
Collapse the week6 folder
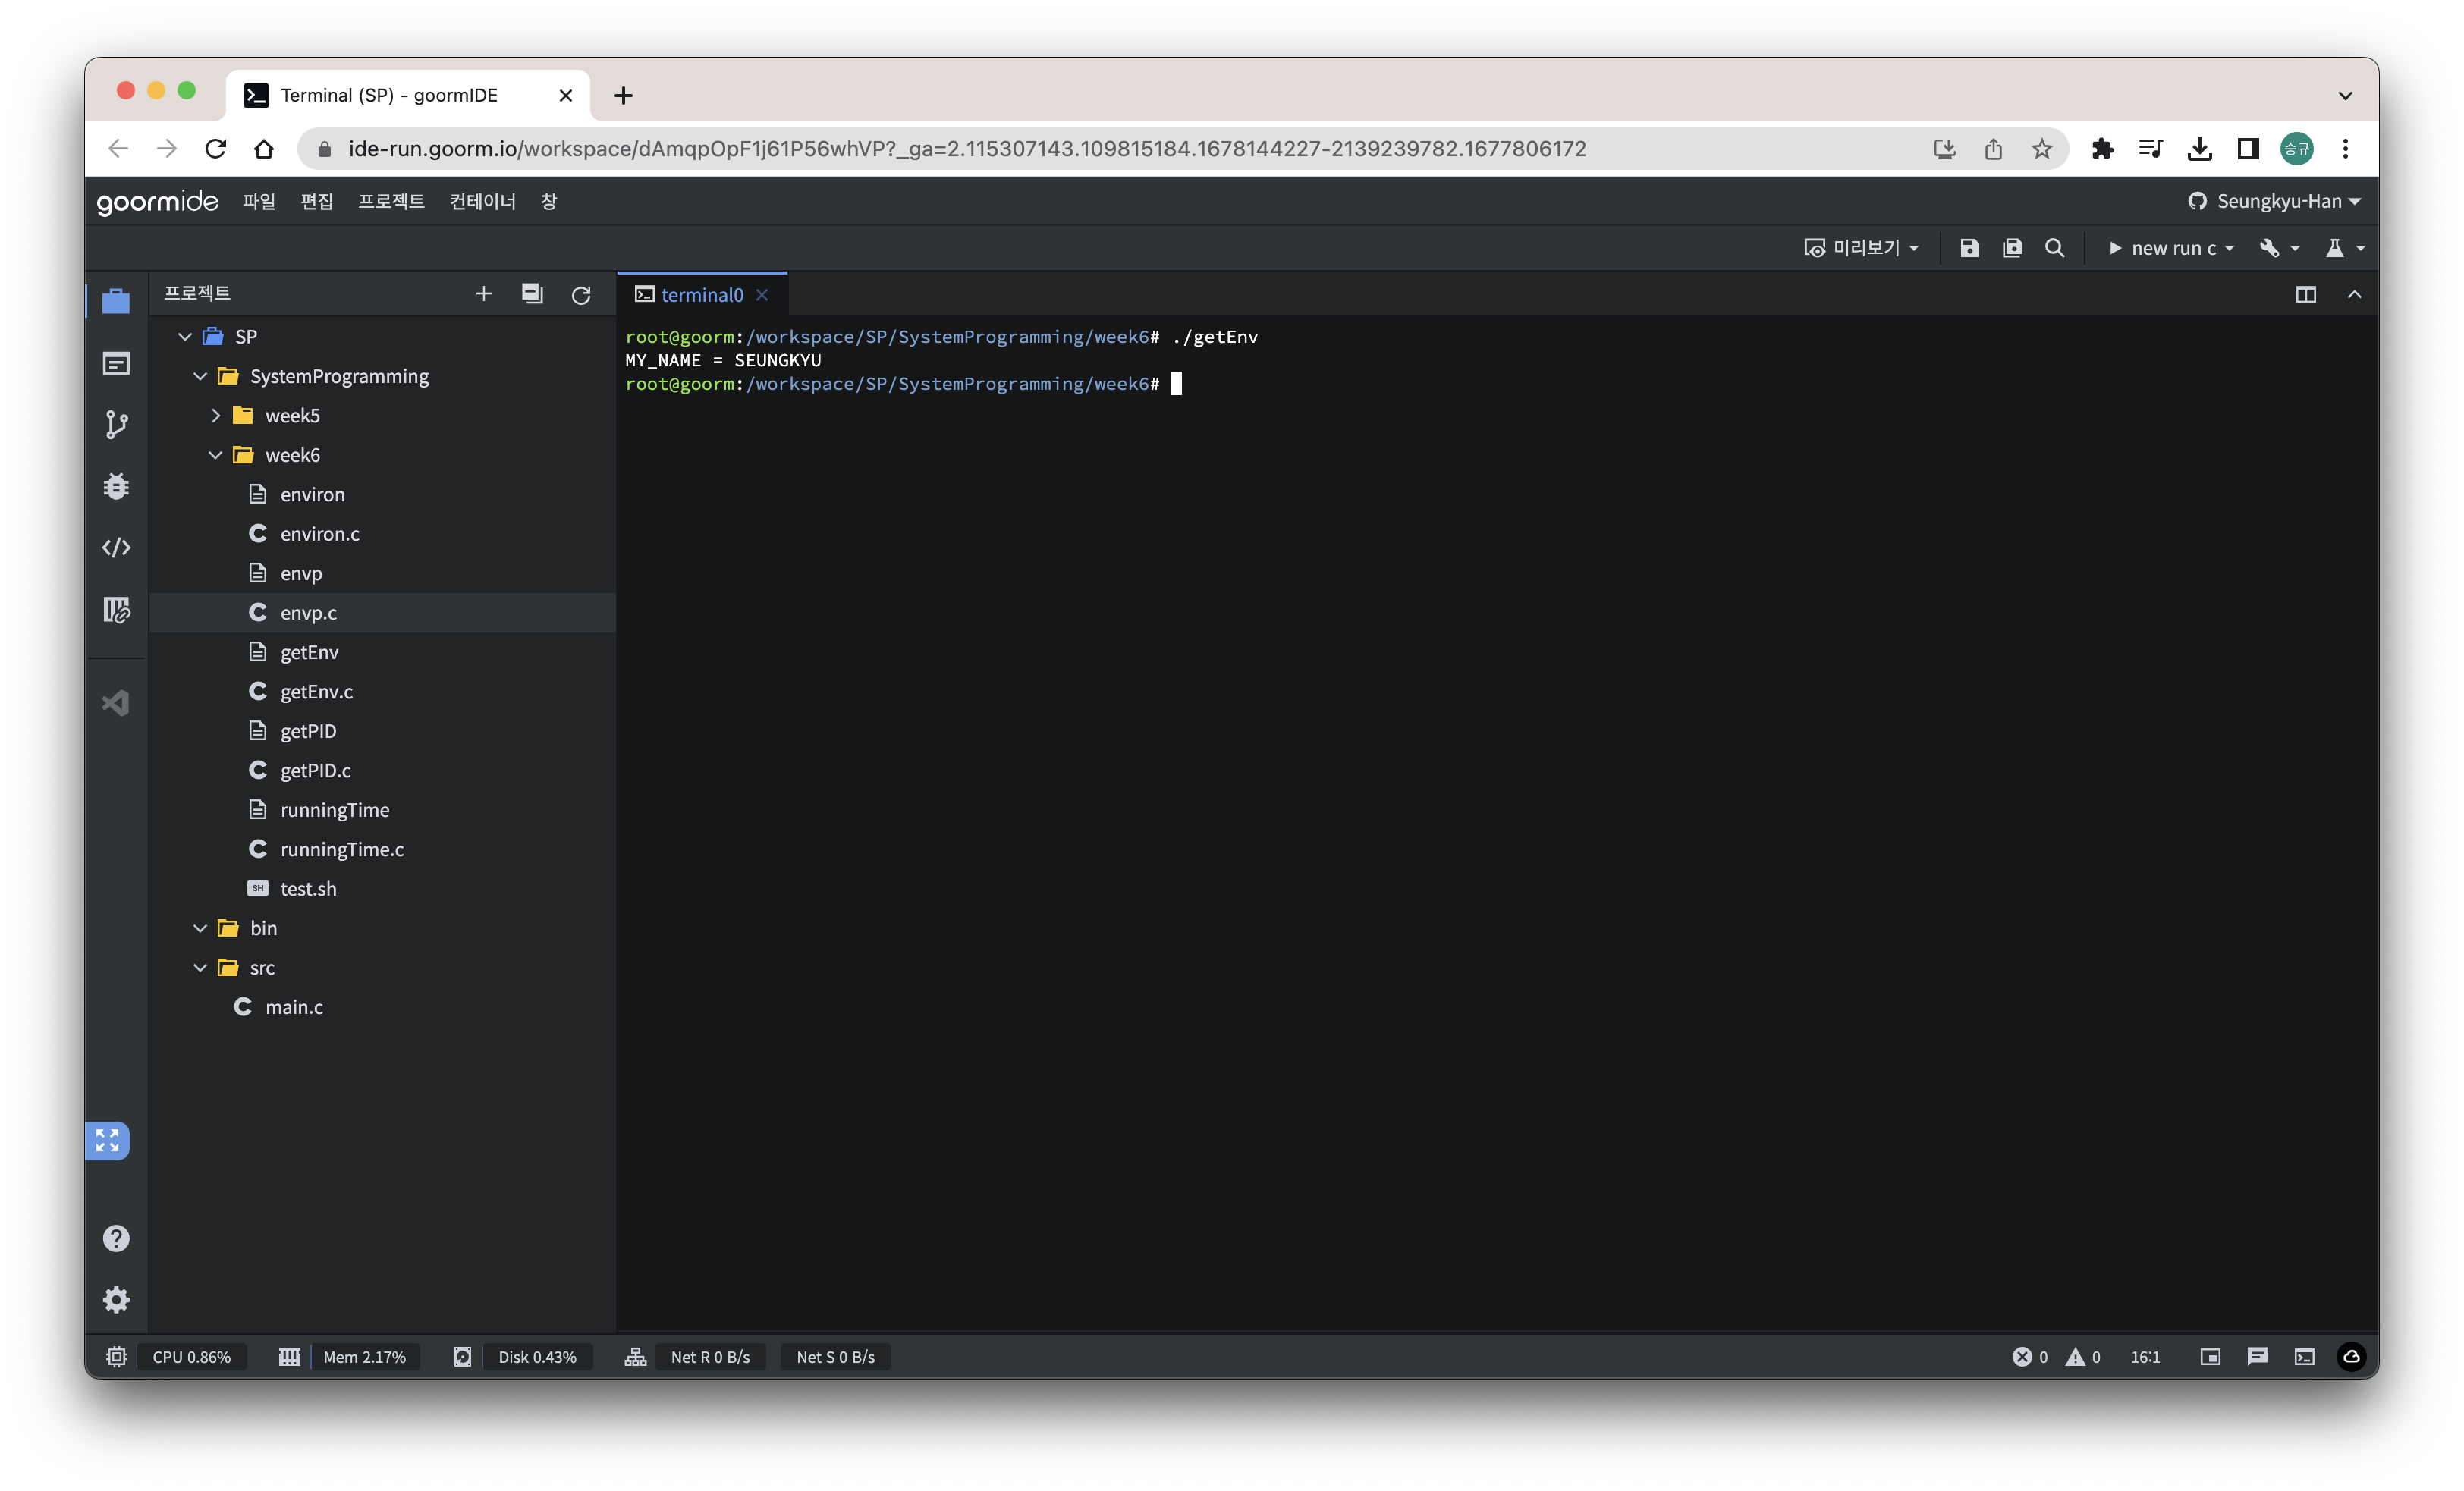(x=216, y=455)
